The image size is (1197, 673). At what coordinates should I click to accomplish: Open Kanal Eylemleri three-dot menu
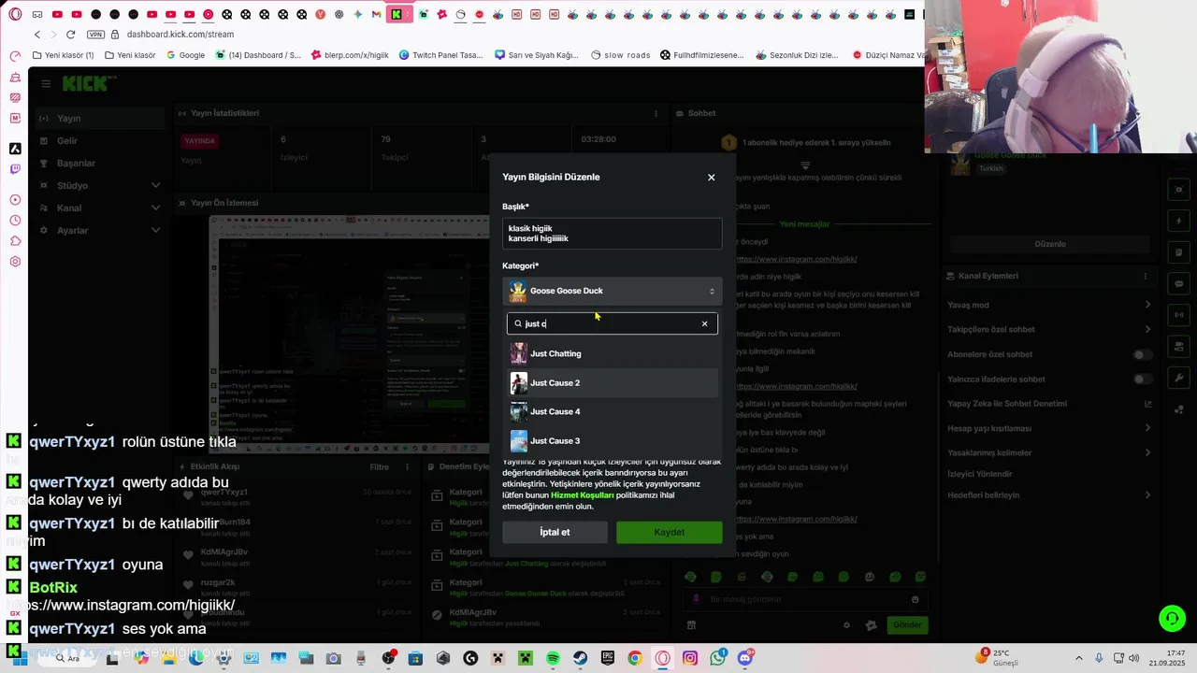(x=1146, y=277)
